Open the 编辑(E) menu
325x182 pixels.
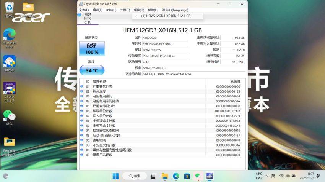click(x=97, y=10)
